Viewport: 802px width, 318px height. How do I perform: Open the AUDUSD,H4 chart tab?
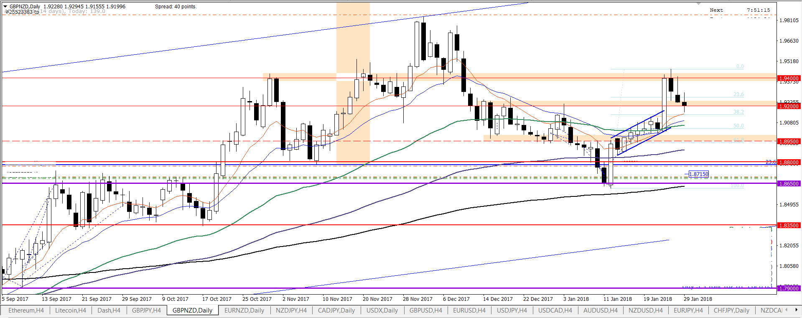pos(601,310)
